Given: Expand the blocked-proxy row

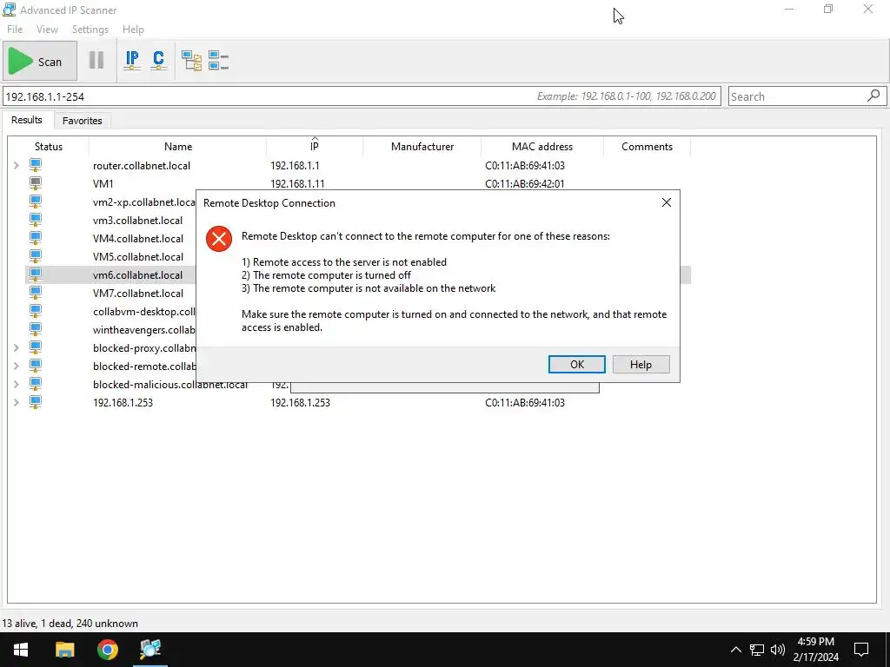Looking at the screenshot, I should (17, 347).
